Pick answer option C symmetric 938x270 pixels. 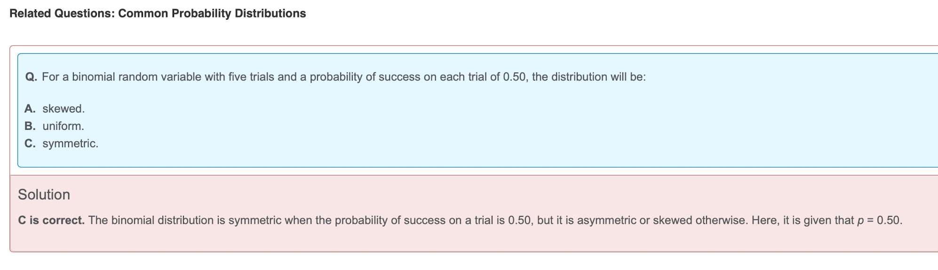tap(62, 143)
